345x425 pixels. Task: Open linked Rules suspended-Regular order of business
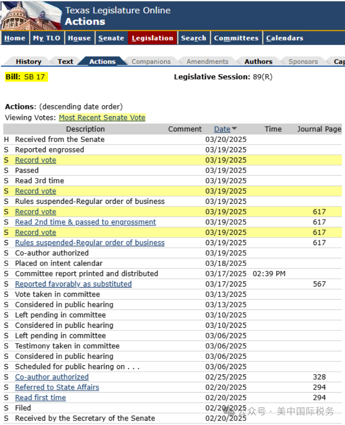pos(90,242)
